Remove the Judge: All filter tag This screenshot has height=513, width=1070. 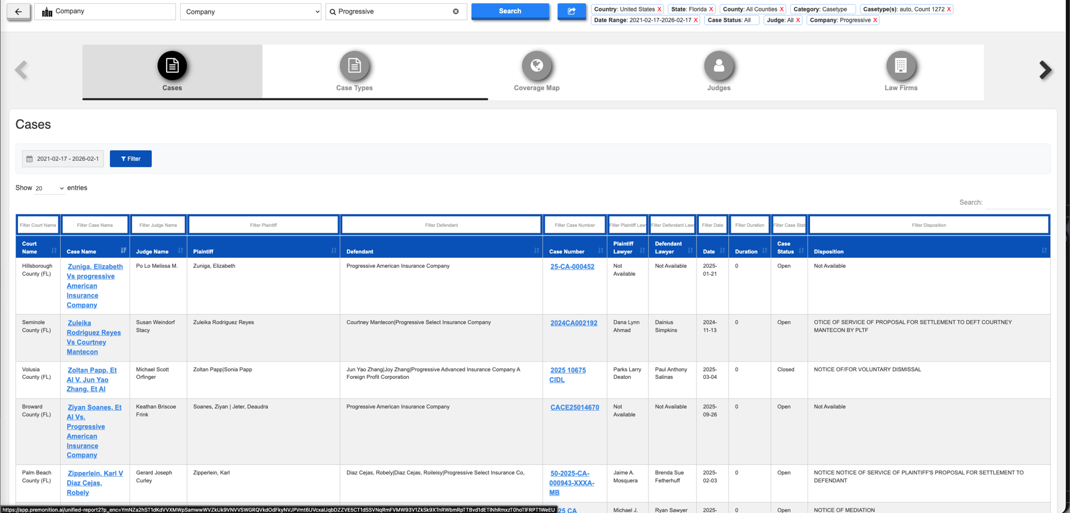tap(798, 20)
